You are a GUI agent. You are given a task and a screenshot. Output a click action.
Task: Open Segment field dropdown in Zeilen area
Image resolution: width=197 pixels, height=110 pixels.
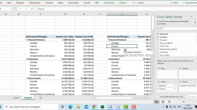(x=175, y=86)
